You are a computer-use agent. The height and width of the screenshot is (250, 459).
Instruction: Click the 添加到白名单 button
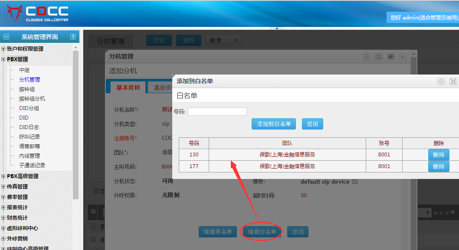274,124
